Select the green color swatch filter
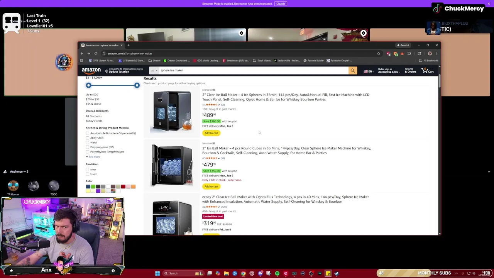 pos(93,187)
